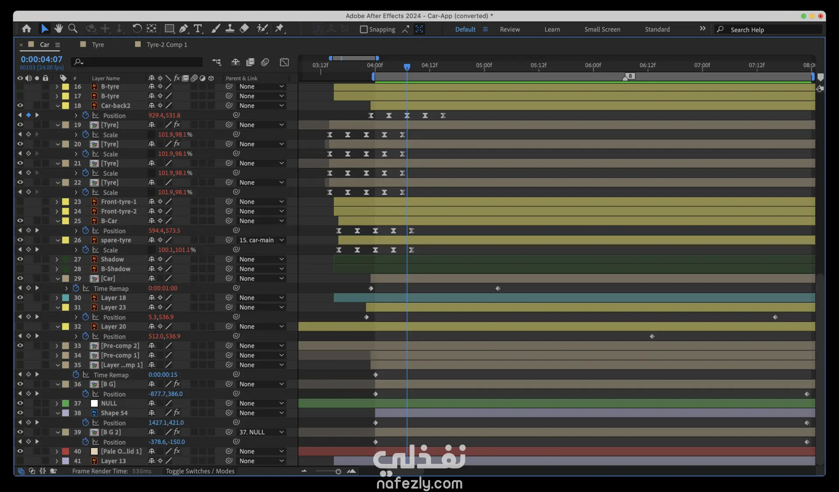This screenshot has height=492, width=839.
Task: Click Toggle Switches / Modes button
Action: [x=200, y=471]
